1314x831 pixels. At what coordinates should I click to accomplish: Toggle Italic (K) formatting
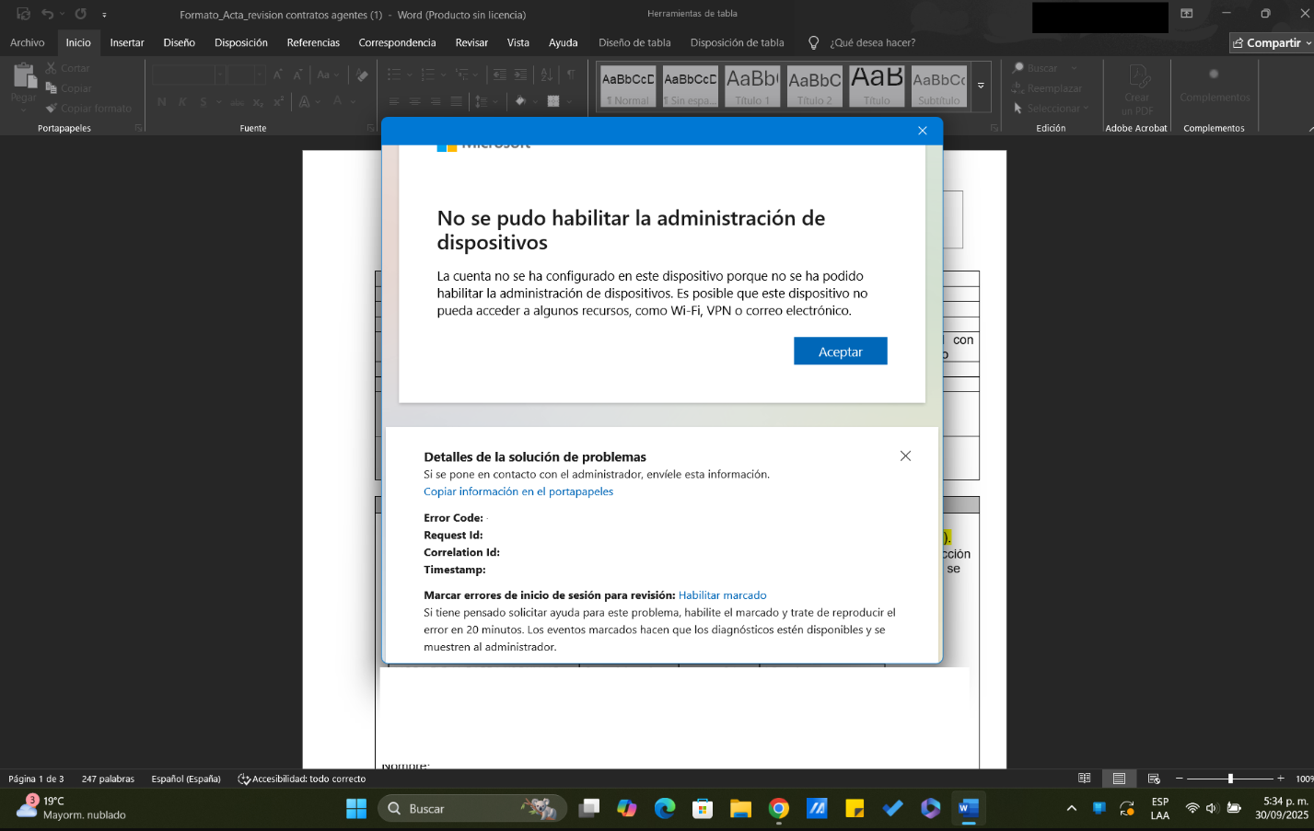pos(182,101)
